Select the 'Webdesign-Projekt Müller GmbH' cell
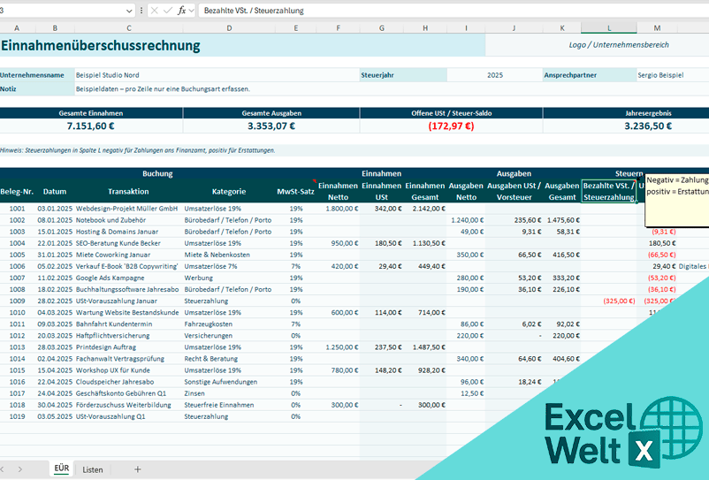The image size is (709, 480). (128, 209)
